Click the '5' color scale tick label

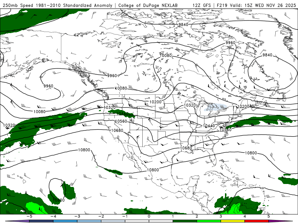click(269, 216)
